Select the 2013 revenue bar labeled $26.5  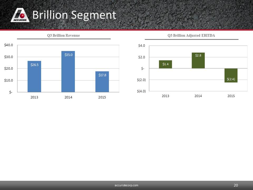(x=34, y=77)
